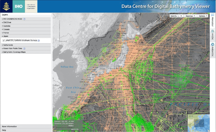Click the 400km scale bar label

71,126
